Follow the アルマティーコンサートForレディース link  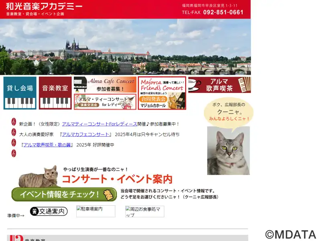pos(100,124)
